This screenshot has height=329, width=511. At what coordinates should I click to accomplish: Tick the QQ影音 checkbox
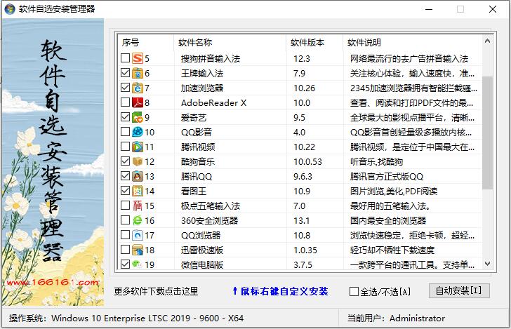pos(125,132)
